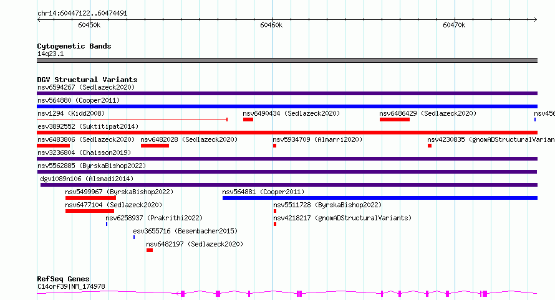Click the thin red nsv1294 variant line
The height and width of the screenshot is (300, 555).
tap(132, 120)
